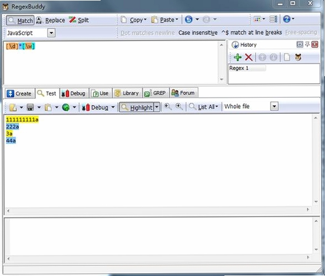Click the History panel clock icon
The image size is (325, 276).
[x=235, y=45]
